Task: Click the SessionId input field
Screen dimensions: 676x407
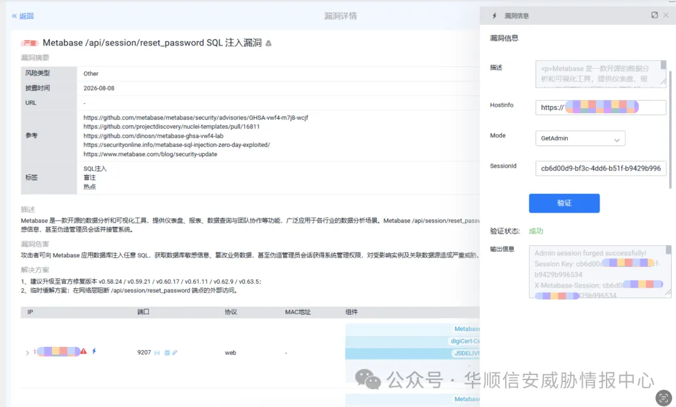Action: [x=600, y=168]
